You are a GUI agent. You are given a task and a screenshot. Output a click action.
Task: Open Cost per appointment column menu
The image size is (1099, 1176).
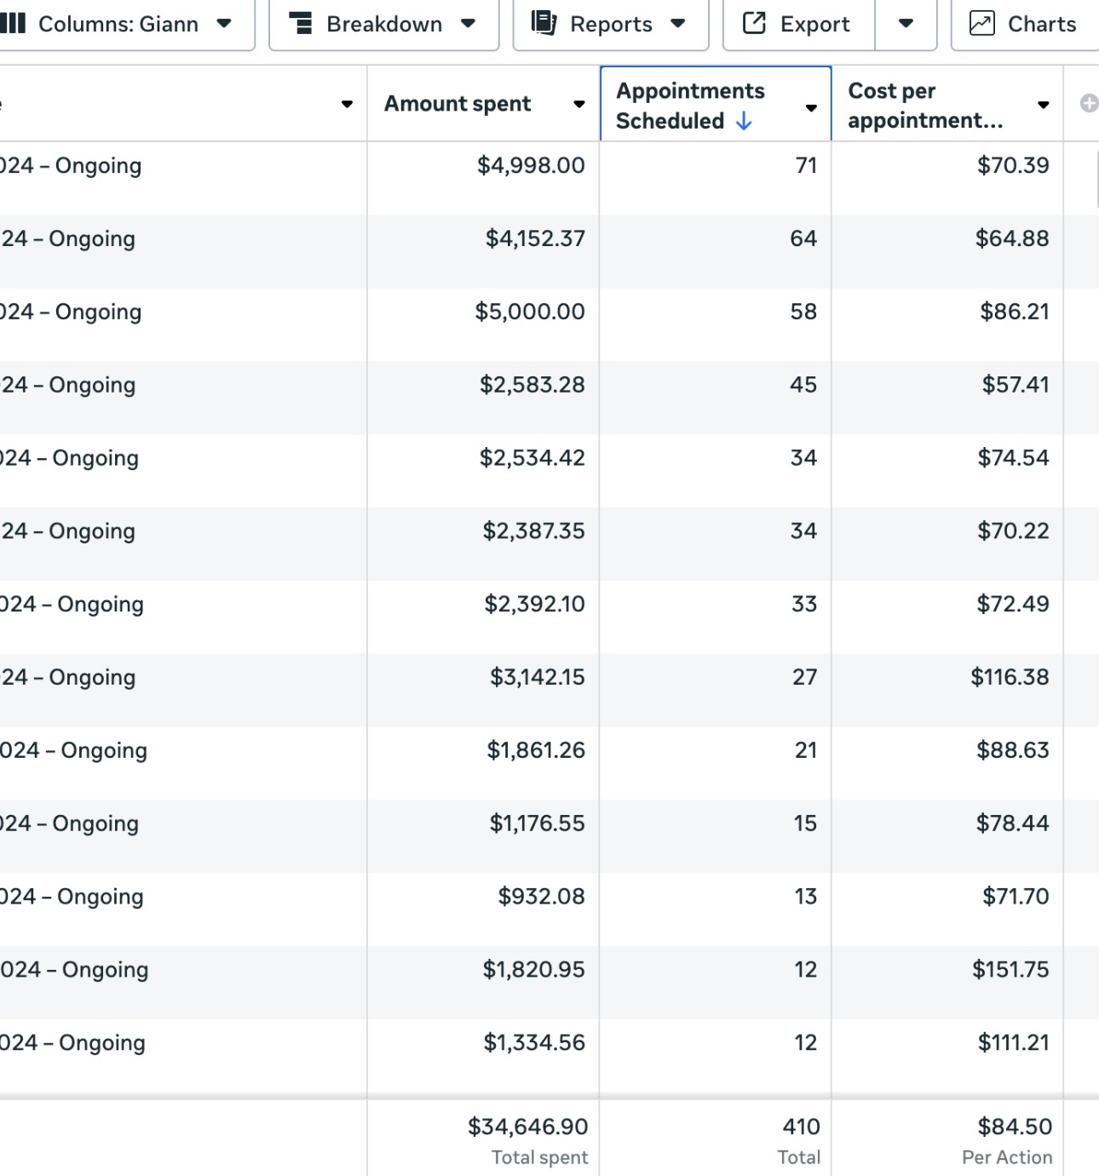click(1043, 105)
